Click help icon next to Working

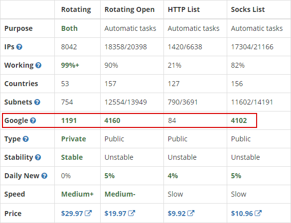point(38,65)
